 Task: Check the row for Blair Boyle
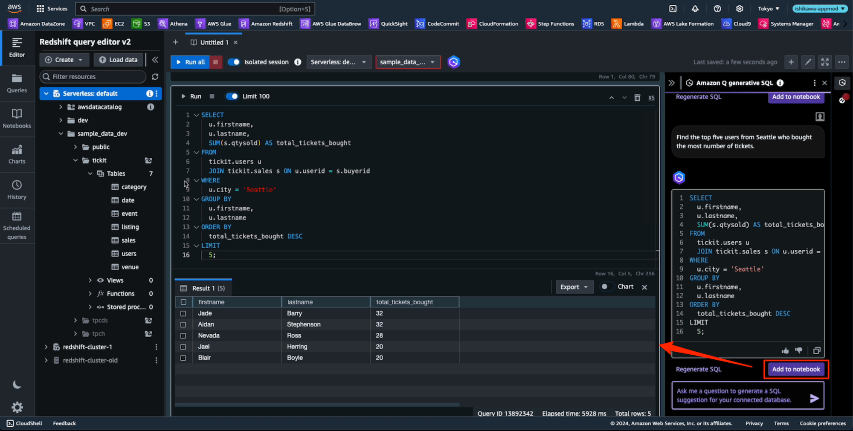pos(183,358)
